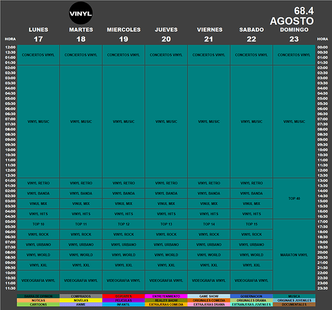Pick the ORIGINALES DRAMA legend swatch
This screenshot has width=332, height=310.
pyautogui.click(x=251, y=300)
